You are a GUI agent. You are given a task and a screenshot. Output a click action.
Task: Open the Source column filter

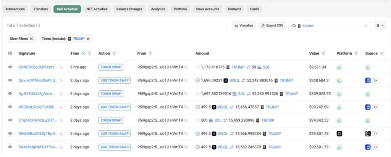click(382, 53)
